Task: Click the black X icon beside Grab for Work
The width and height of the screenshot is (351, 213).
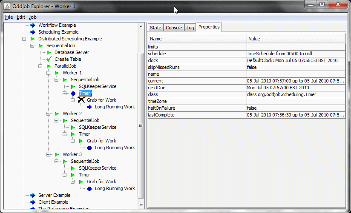Action: pyautogui.click(x=81, y=100)
